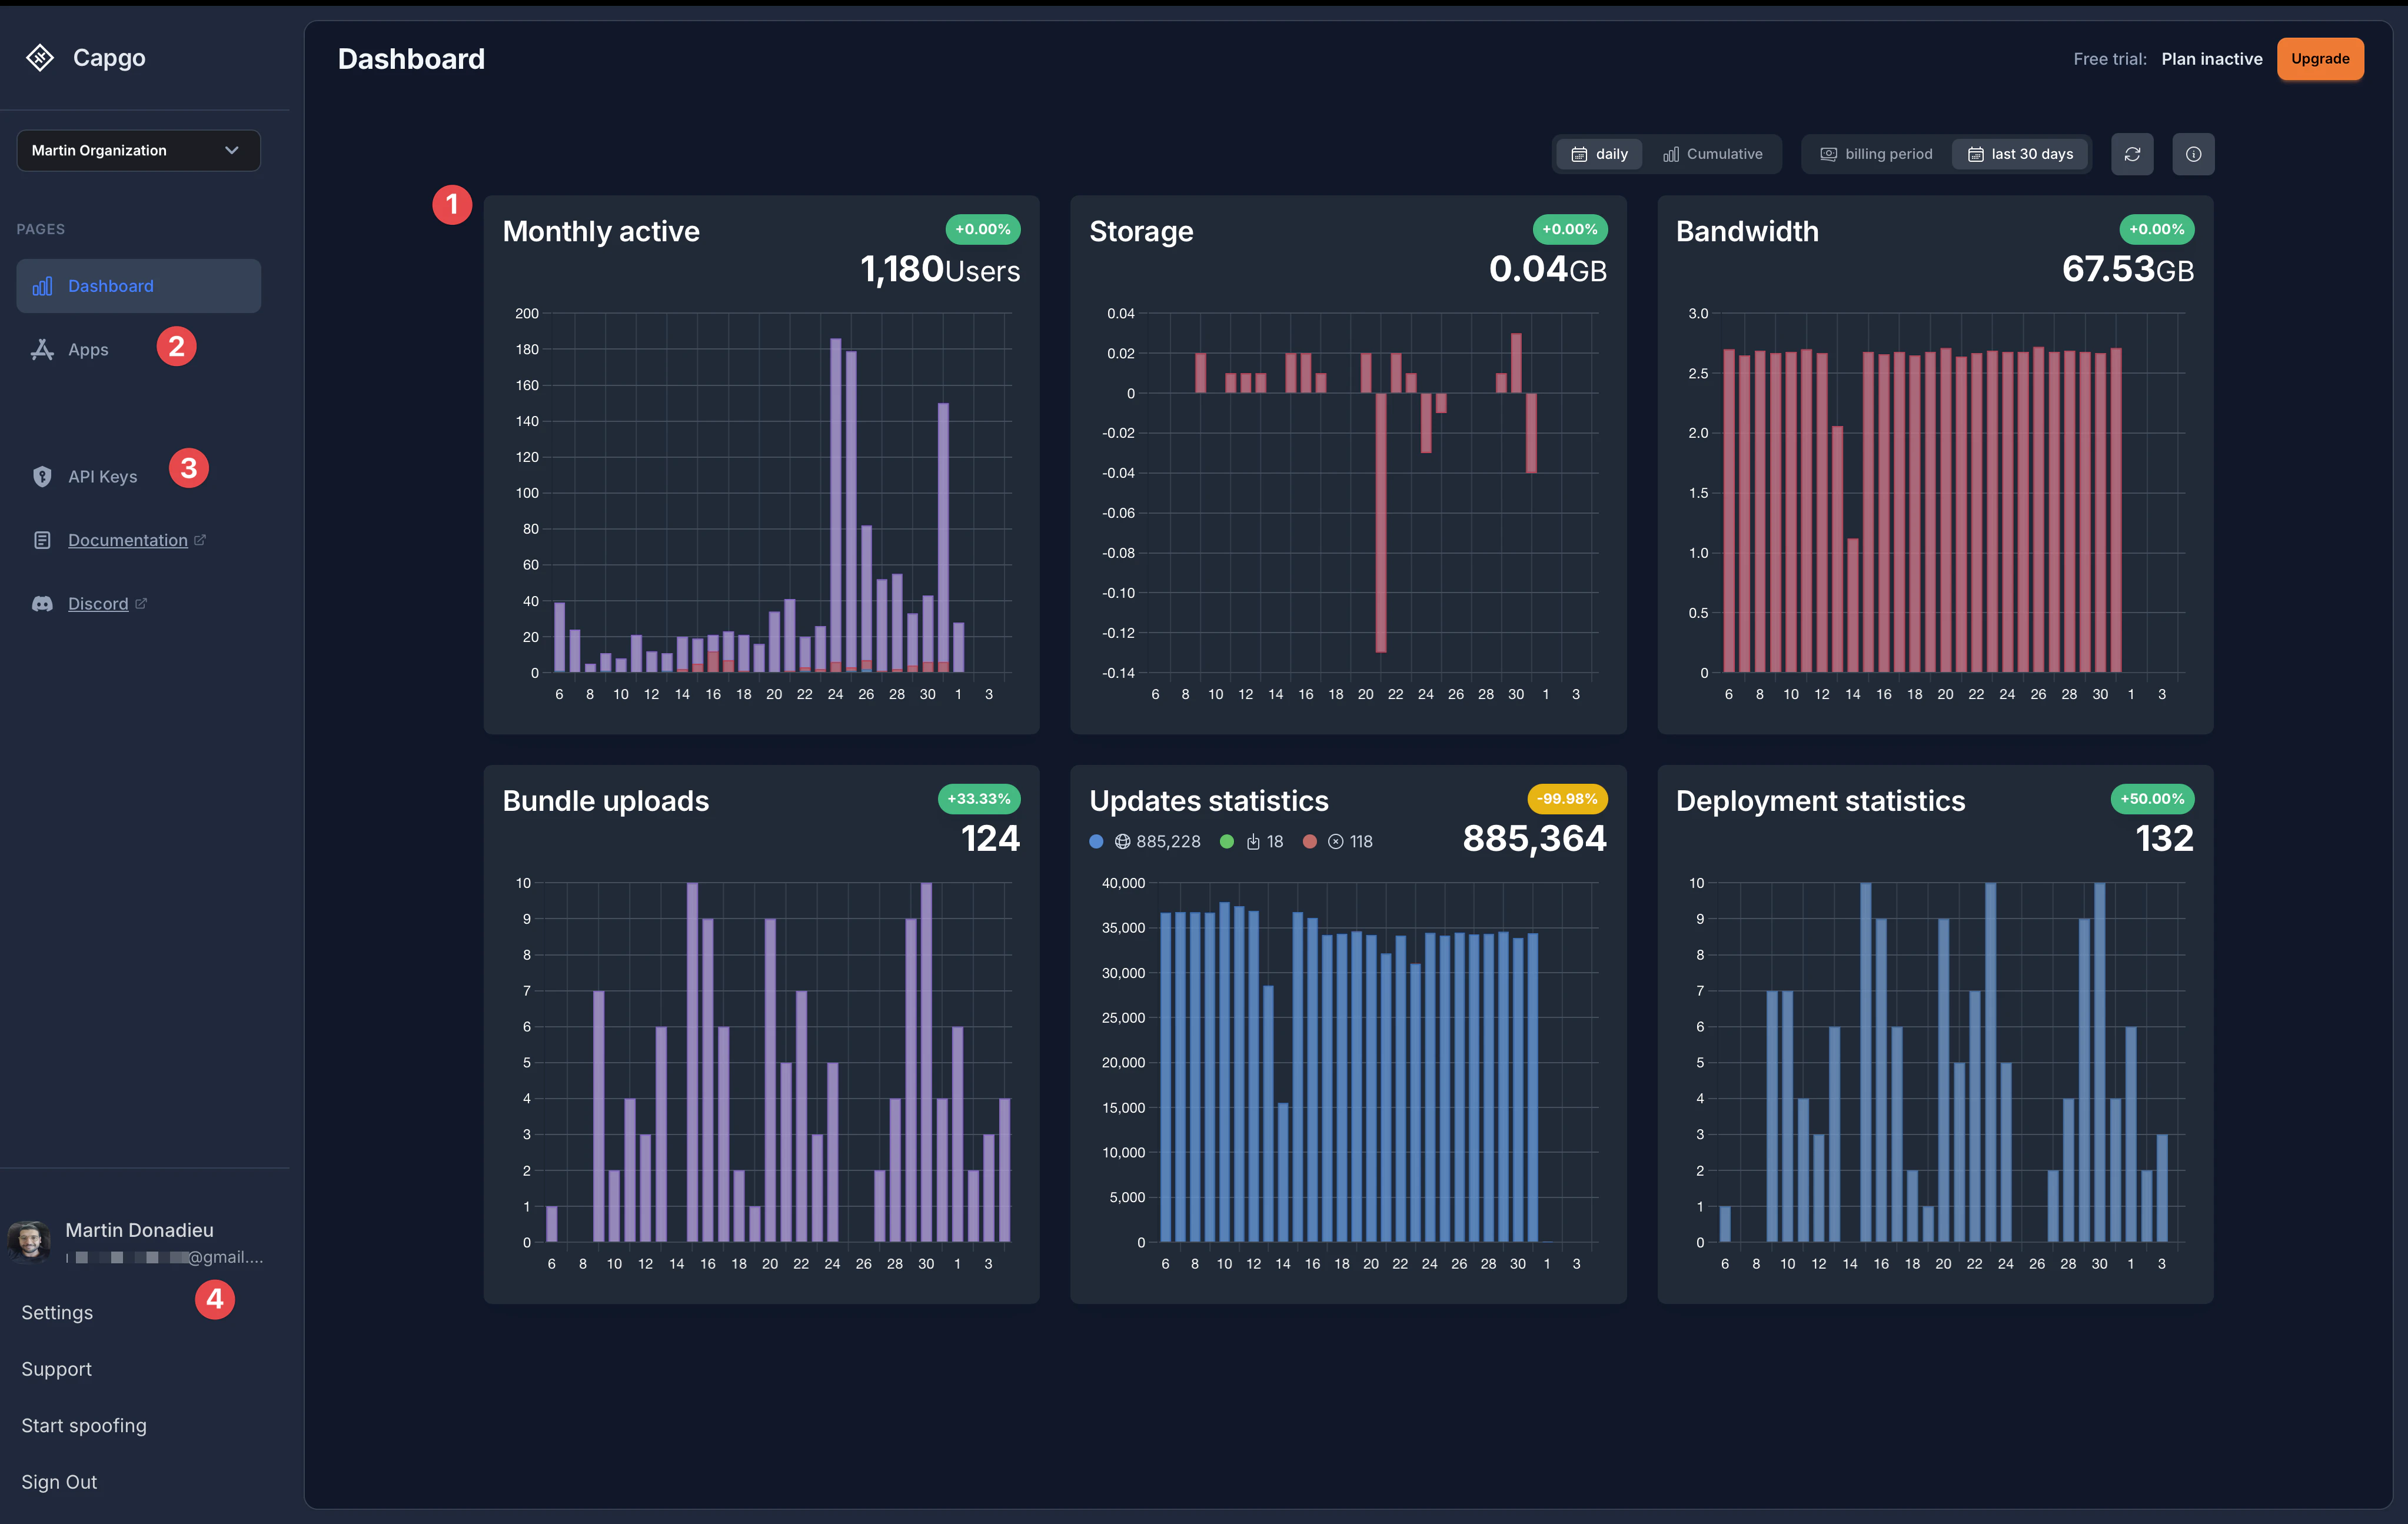Open the Settings menu item
2408x1524 pixels.
[x=57, y=1312]
